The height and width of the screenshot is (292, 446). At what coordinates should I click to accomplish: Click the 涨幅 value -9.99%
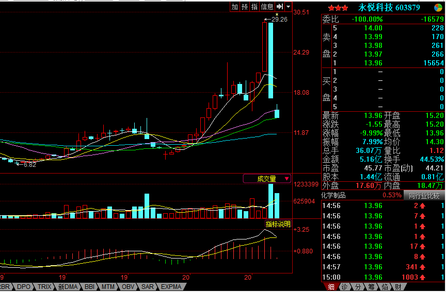click(371, 133)
